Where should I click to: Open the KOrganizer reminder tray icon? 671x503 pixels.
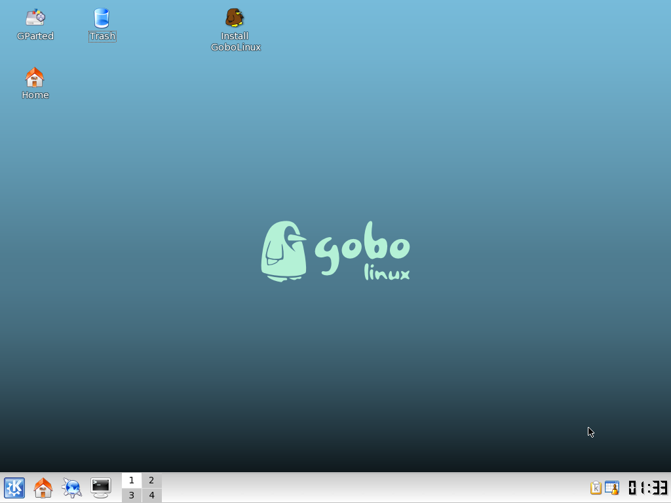pyautogui.click(x=612, y=487)
